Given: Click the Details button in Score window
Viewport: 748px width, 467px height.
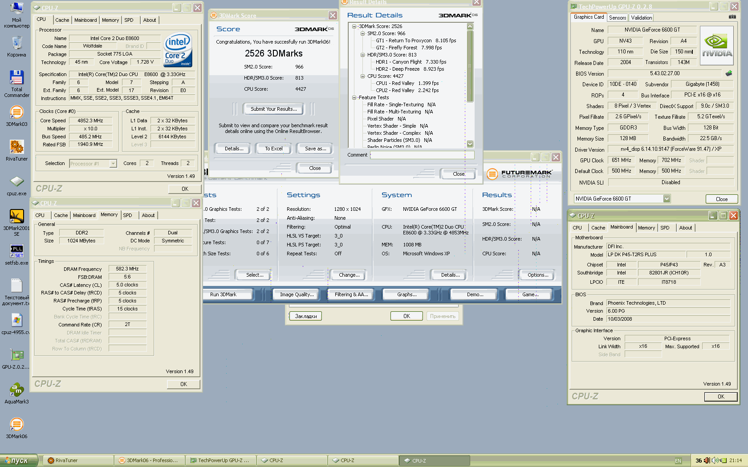Looking at the screenshot, I should pyautogui.click(x=234, y=149).
